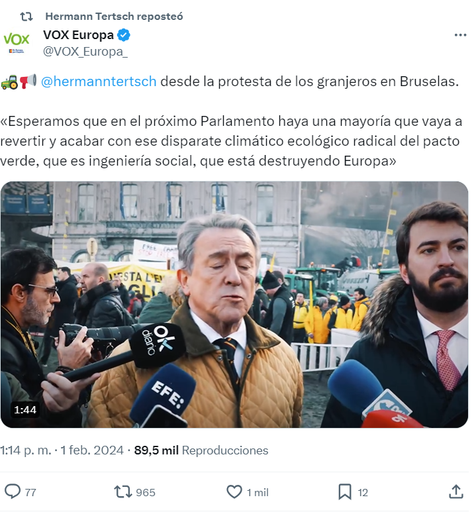476x522 pixels.
Task: Click the repost arrows icon beside 965
Action: [123, 492]
